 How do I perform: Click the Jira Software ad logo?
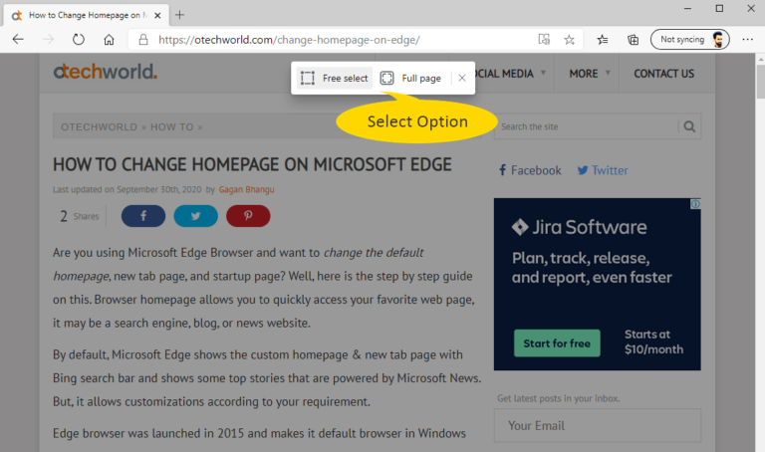579,227
